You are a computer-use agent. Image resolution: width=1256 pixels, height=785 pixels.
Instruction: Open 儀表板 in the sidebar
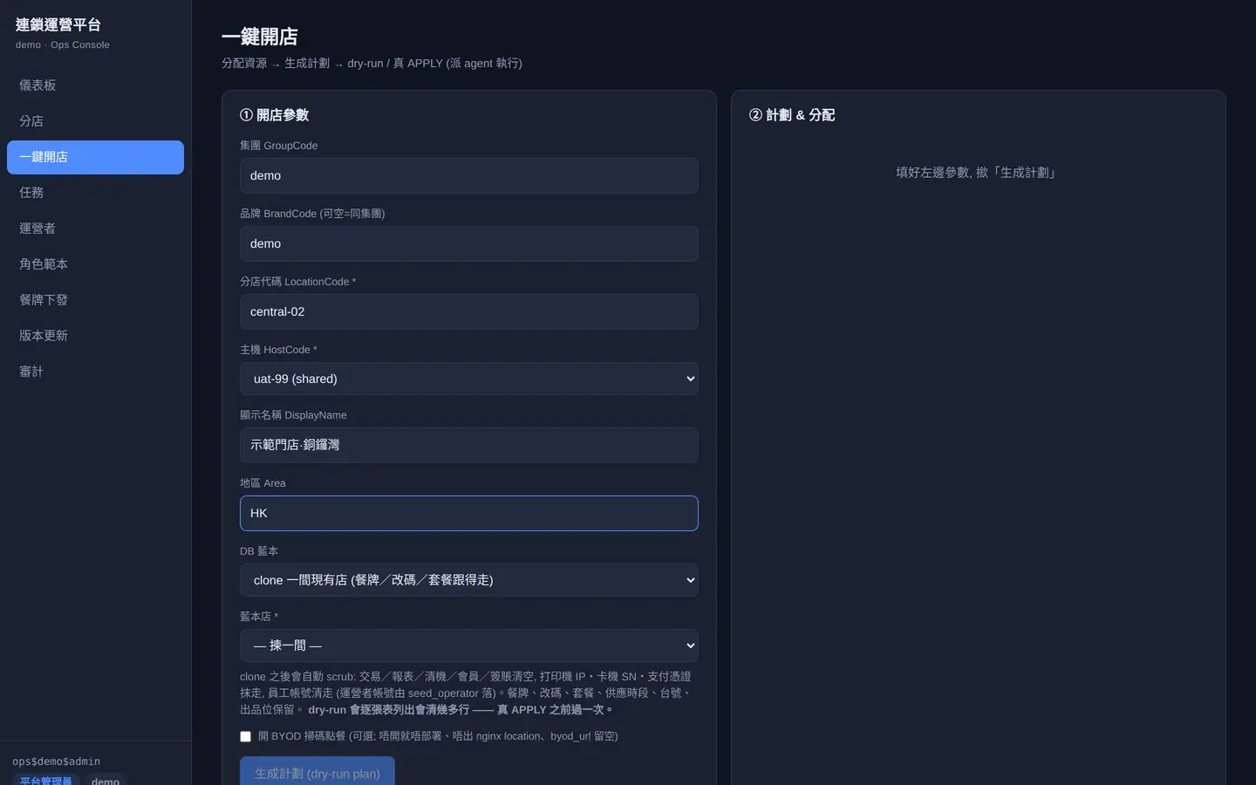pos(95,85)
